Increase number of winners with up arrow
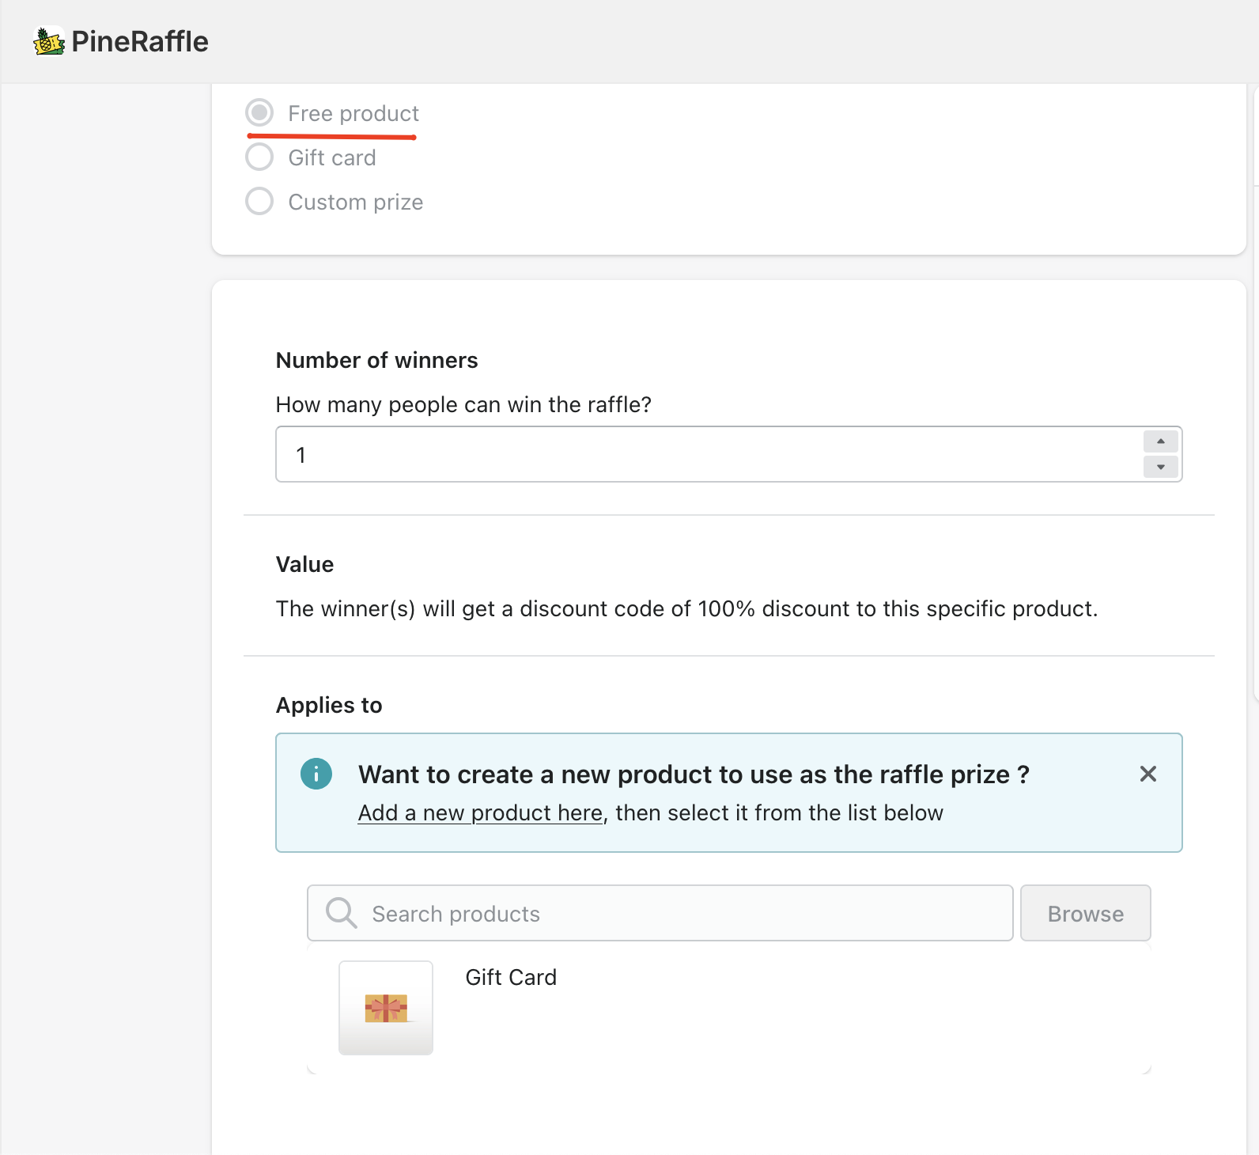The height and width of the screenshot is (1155, 1259). click(1161, 441)
